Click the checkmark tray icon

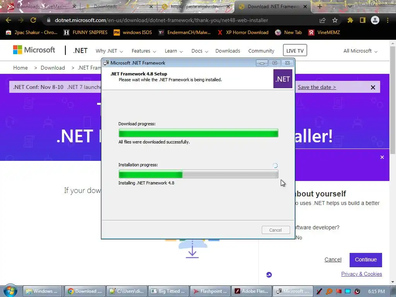point(319,291)
